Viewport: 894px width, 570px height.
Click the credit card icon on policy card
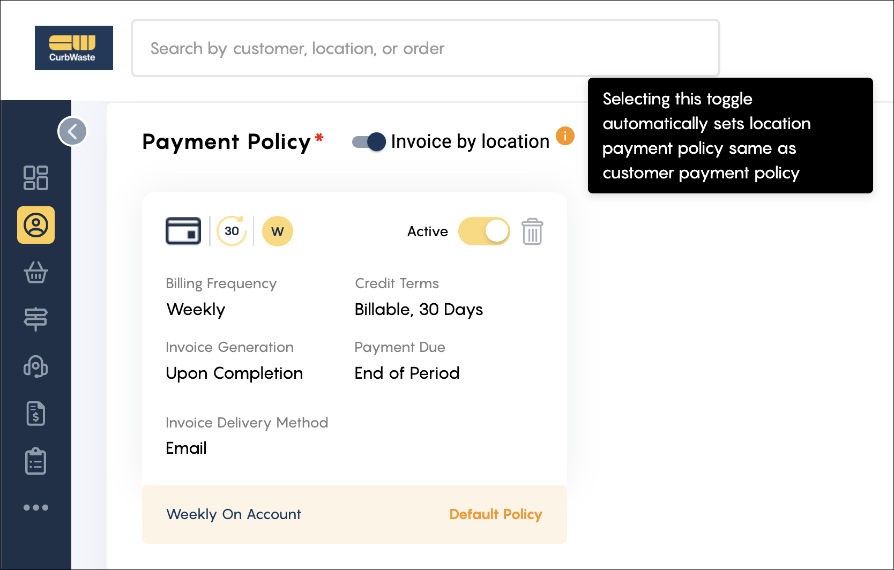183,231
